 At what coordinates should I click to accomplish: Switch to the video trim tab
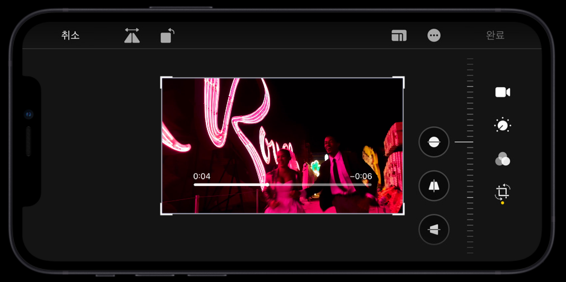click(x=502, y=92)
